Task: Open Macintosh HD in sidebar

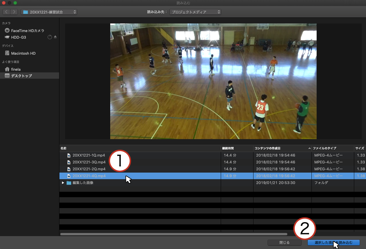Action: point(23,53)
